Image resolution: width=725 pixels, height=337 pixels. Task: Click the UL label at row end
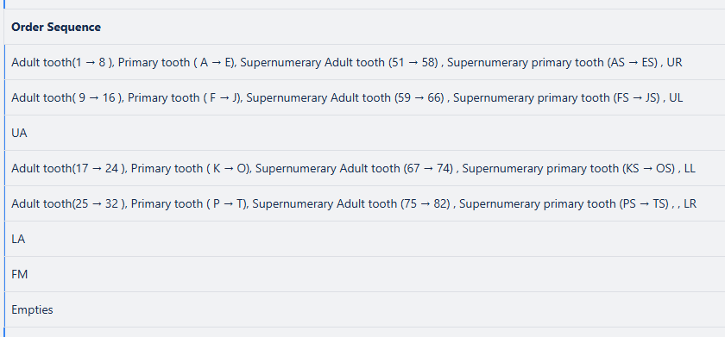tap(676, 98)
